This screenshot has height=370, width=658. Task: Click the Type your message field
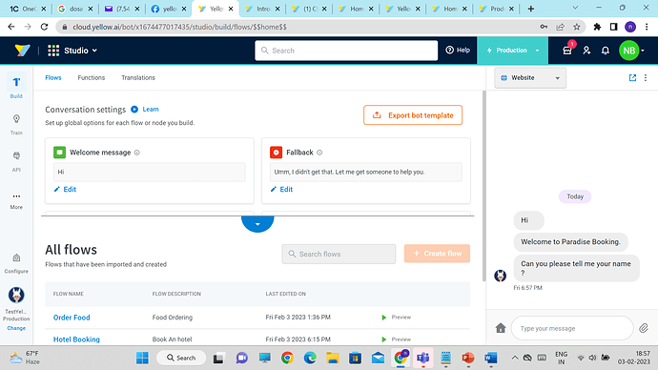[572, 328]
